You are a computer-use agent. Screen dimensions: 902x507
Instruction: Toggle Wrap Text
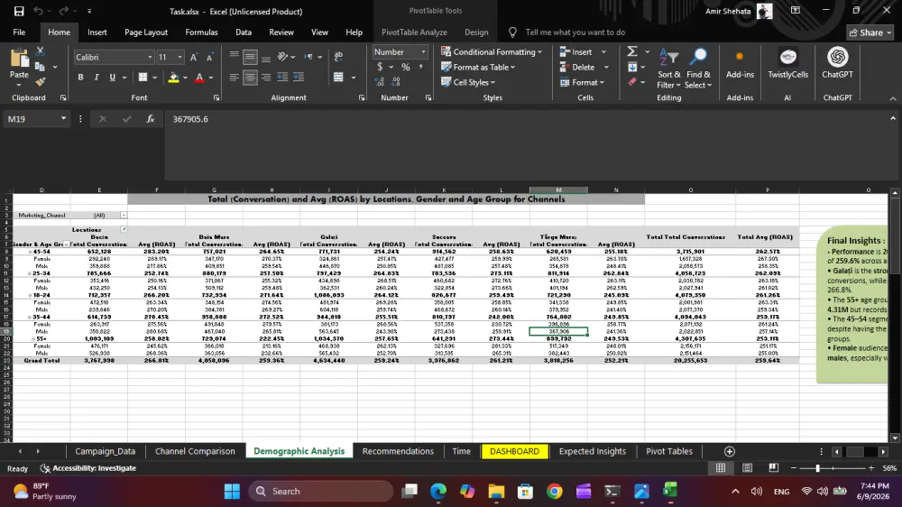point(338,57)
